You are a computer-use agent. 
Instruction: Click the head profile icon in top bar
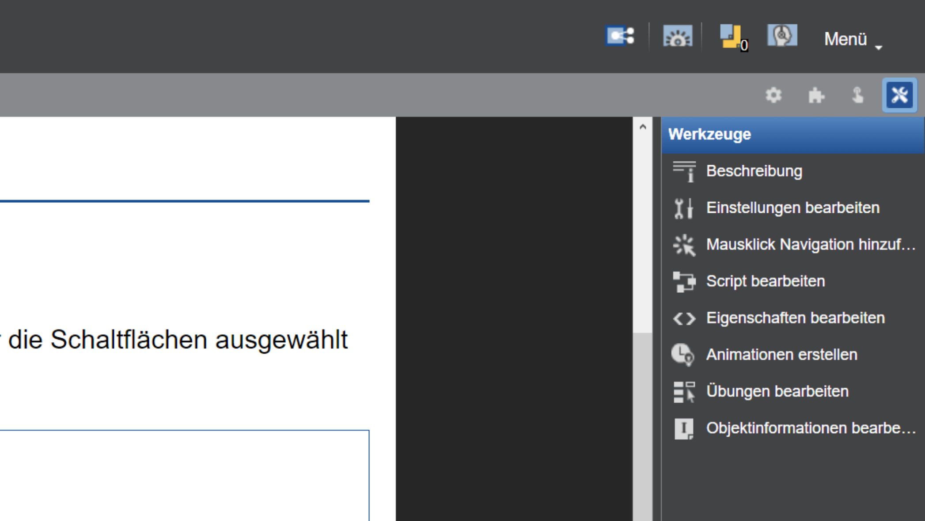[782, 35]
